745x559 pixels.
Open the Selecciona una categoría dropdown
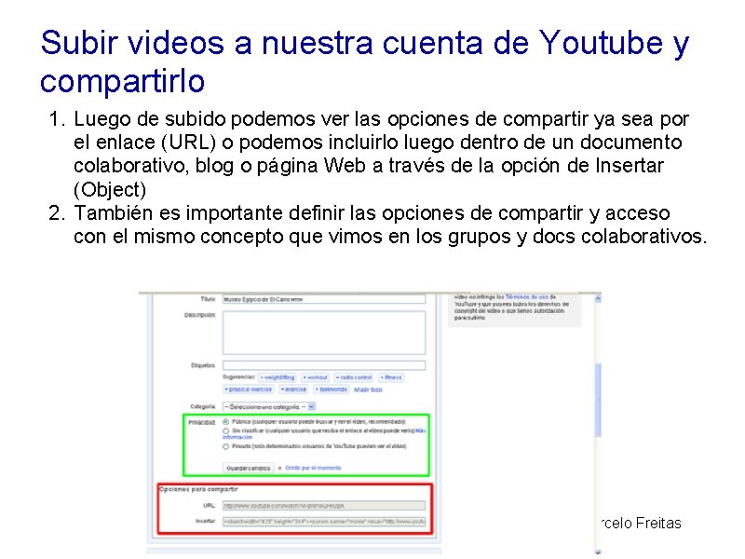tap(266, 407)
